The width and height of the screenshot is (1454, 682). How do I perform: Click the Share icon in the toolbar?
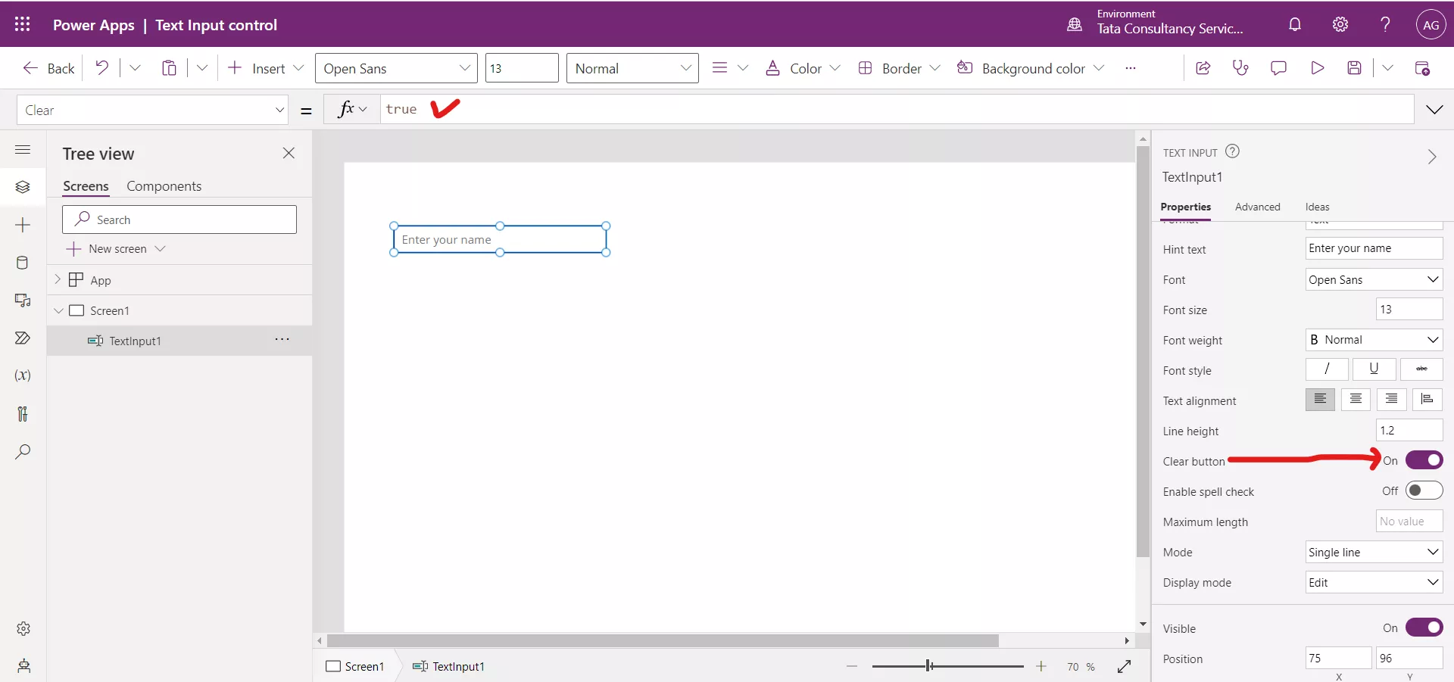(x=1203, y=68)
